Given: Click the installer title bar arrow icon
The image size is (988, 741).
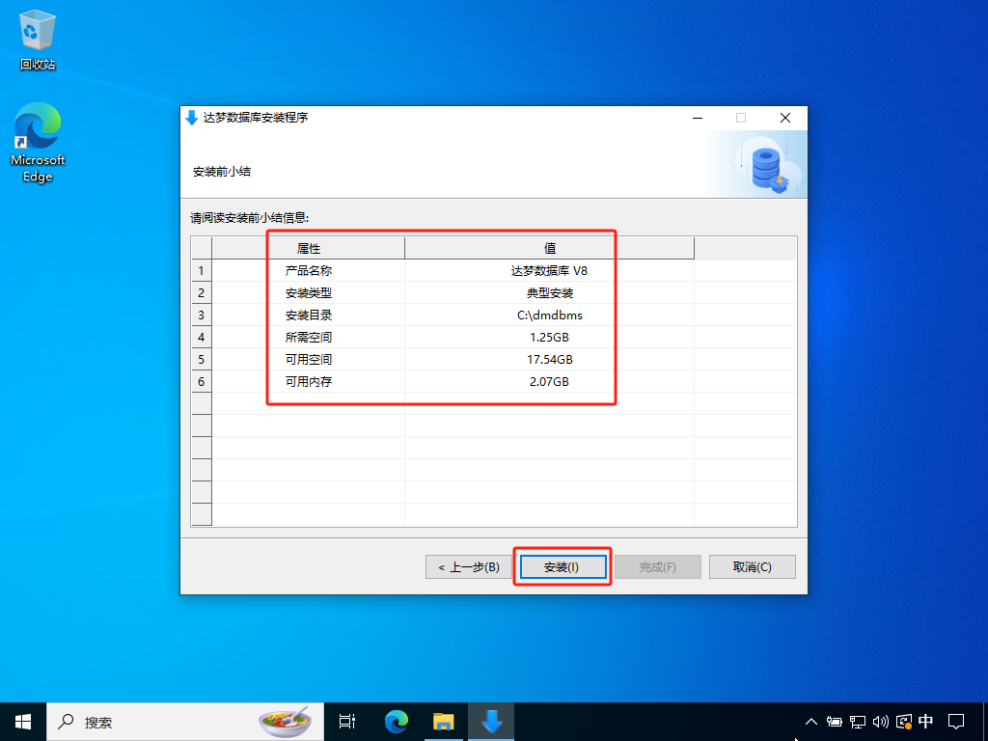Looking at the screenshot, I should click(x=192, y=118).
